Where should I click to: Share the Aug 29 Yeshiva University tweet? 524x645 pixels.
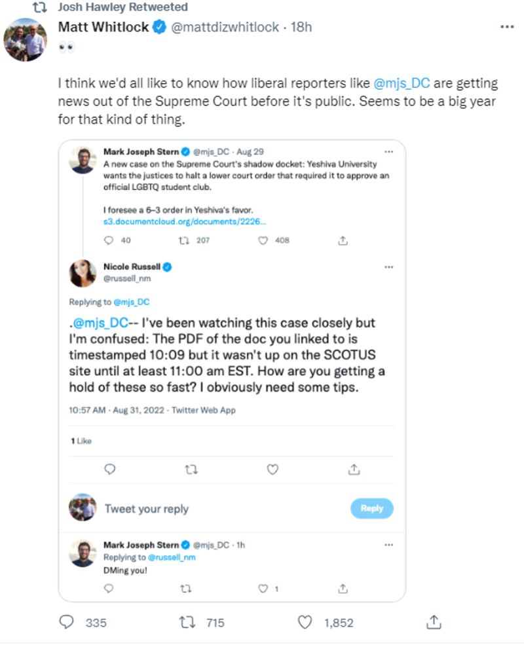[x=342, y=241]
